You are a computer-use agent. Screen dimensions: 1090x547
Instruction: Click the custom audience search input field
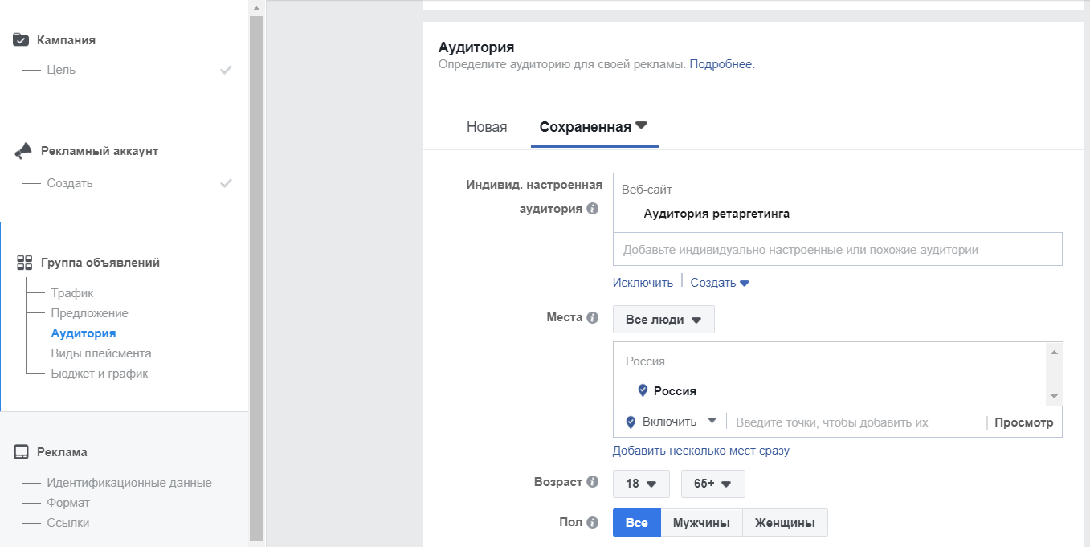(837, 250)
